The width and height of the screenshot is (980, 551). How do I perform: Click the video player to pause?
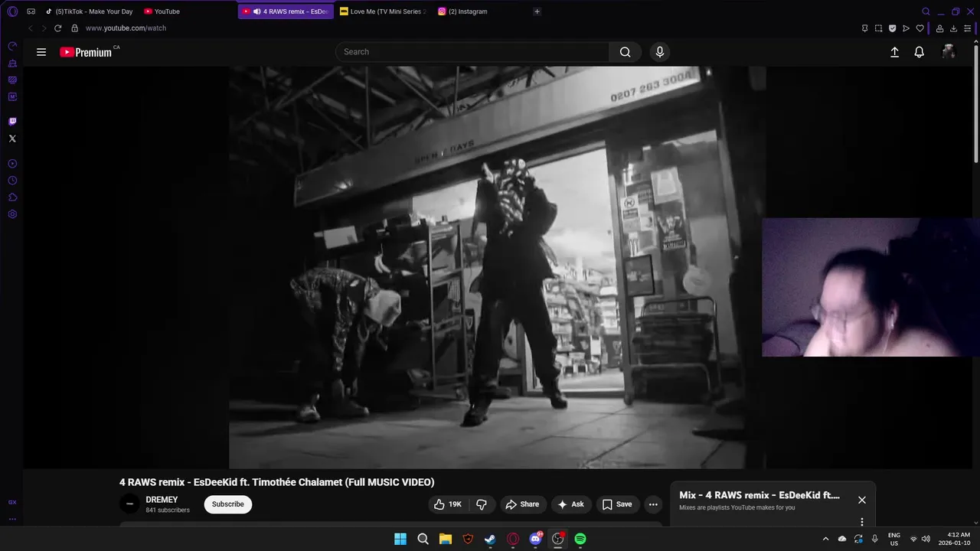498,267
